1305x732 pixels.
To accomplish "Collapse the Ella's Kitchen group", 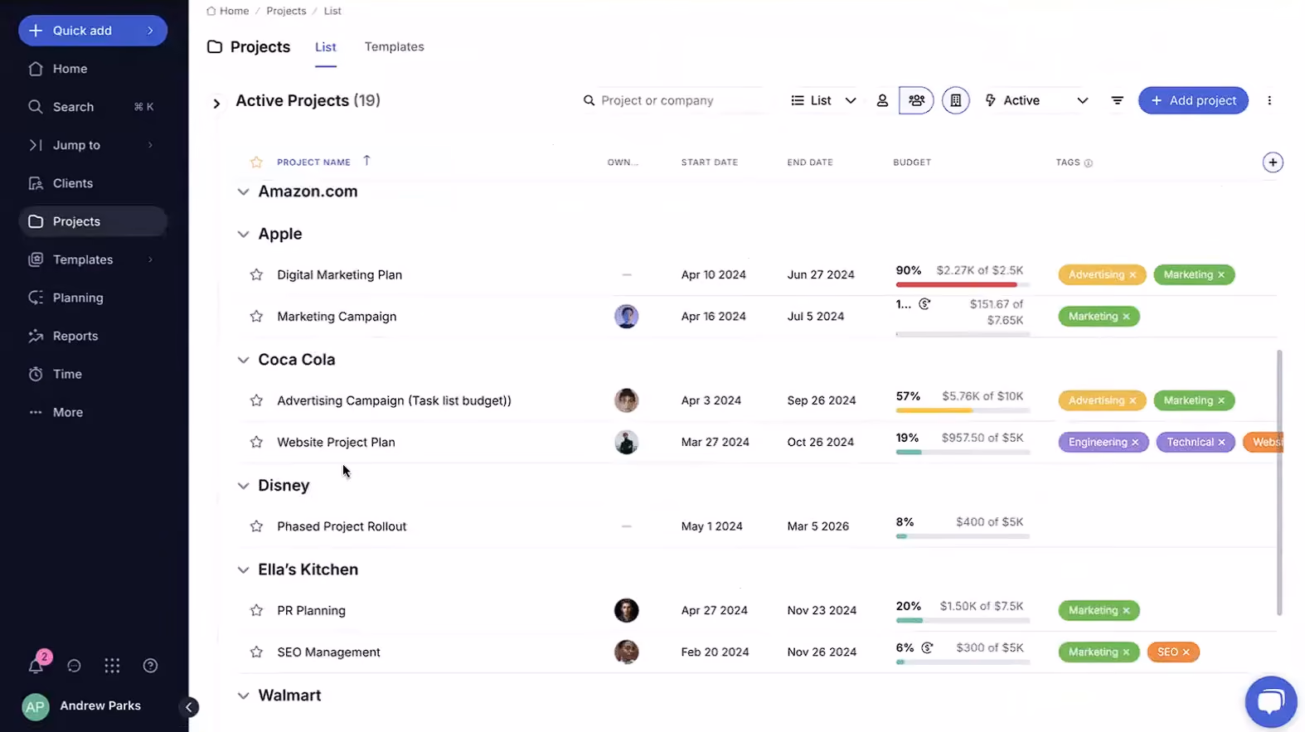I will tap(243, 570).
